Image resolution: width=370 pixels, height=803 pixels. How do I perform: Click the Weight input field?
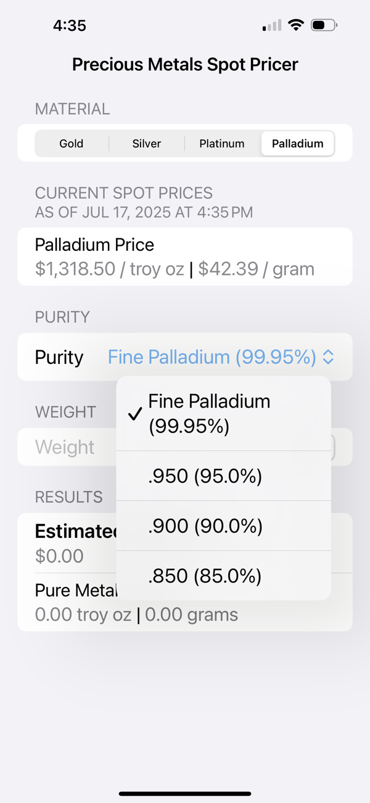[65, 447]
